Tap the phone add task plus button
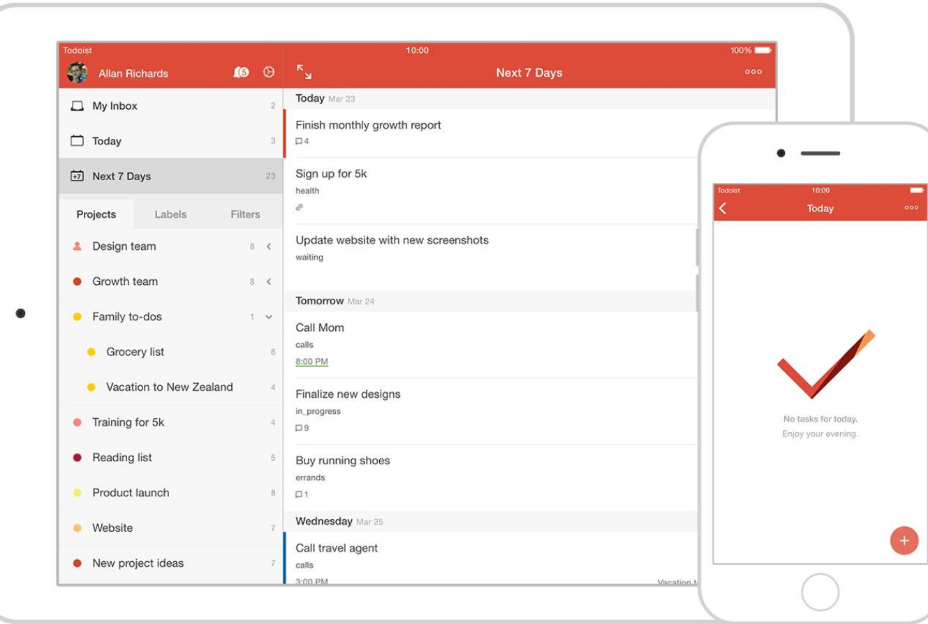Image resolution: width=928 pixels, height=624 pixels. (x=904, y=541)
